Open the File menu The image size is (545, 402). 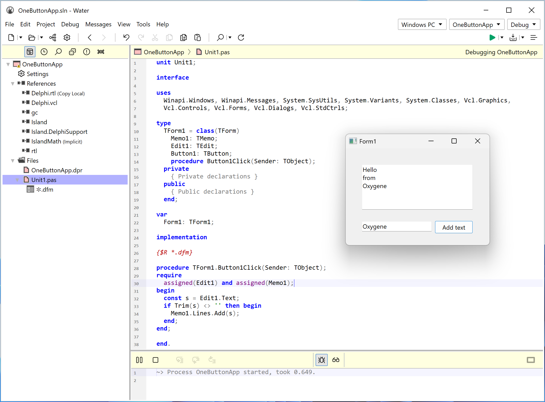point(10,24)
